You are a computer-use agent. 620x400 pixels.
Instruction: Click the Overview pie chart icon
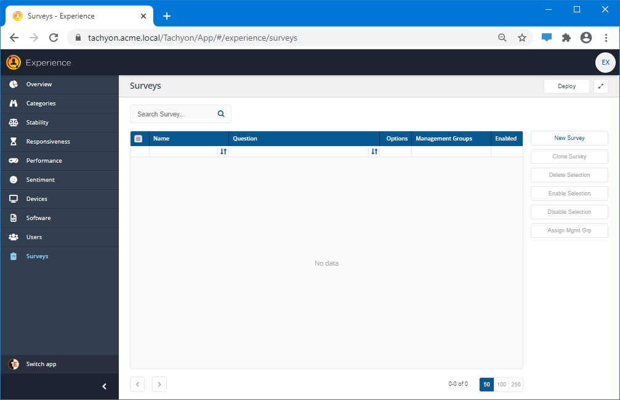(x=14, y=84)
